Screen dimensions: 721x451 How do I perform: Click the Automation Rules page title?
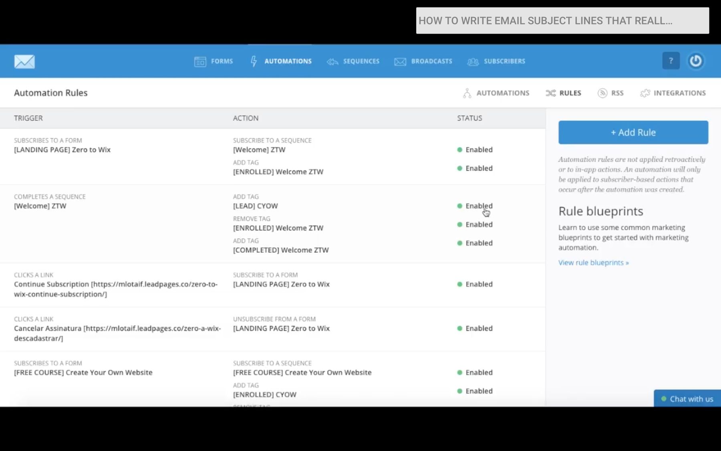[51, 93]
